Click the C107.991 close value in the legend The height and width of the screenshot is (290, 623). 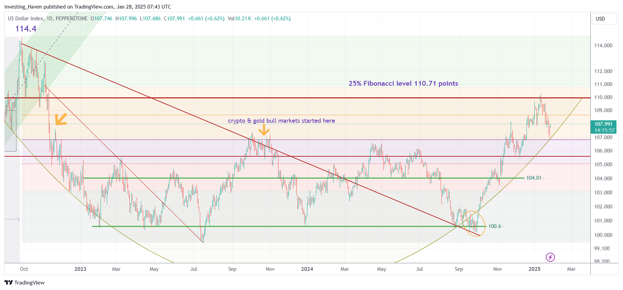coord(174,19)
